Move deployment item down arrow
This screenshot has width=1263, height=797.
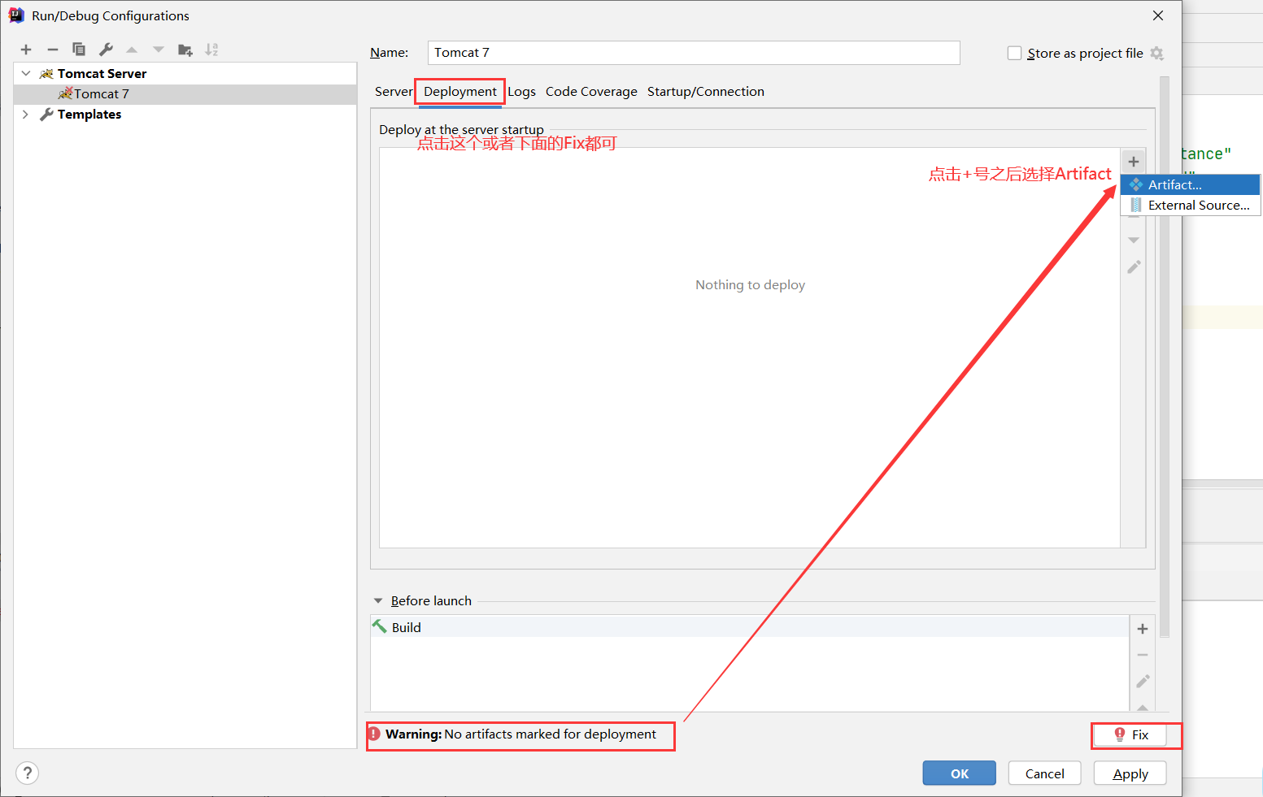(1134, 240)
